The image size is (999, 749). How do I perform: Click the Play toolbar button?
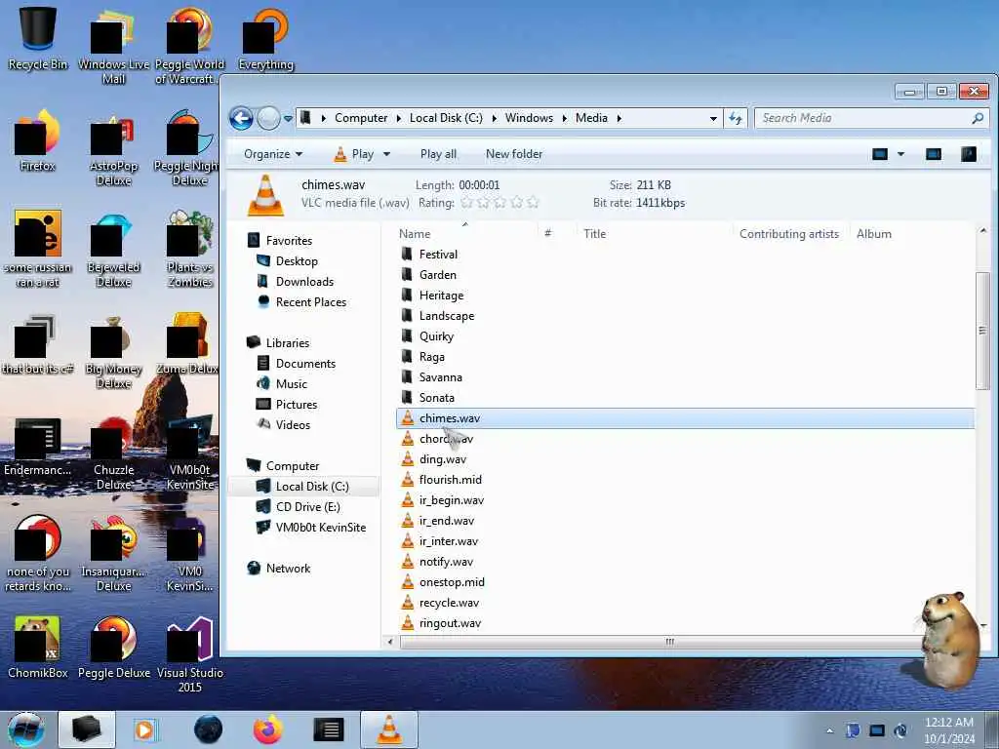(355, 154)
